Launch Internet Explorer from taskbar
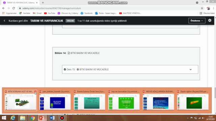Image resolution: width=216 pixels, height=121 pixels. click(x=13, y=118)
